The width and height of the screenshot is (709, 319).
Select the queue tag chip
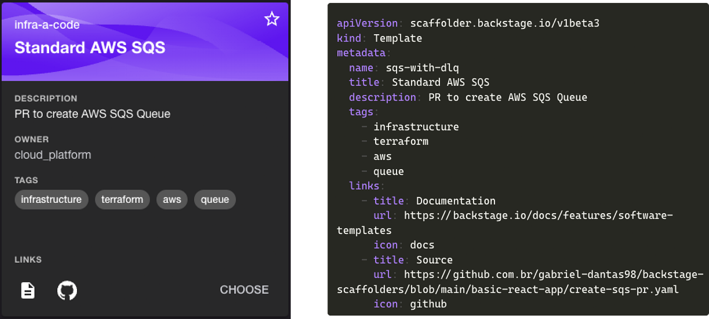coord(215,199)
